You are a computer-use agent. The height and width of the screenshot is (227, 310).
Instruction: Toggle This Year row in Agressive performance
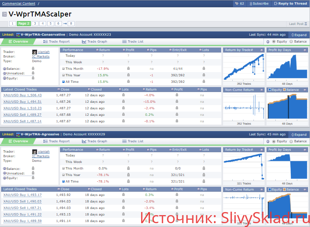(63, 175)
